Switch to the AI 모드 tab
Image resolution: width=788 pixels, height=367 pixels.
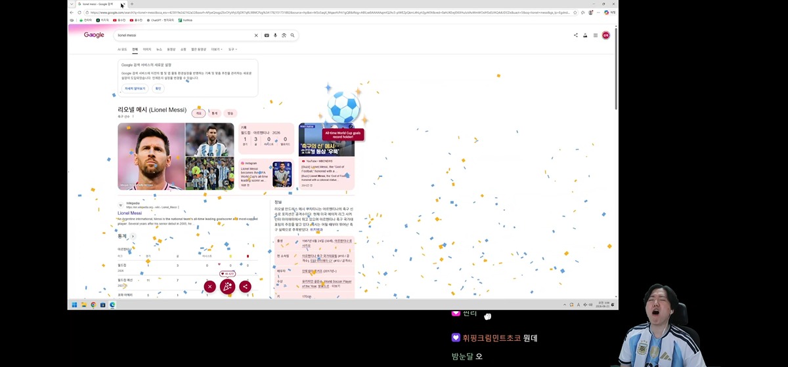(x=122, y=49)
